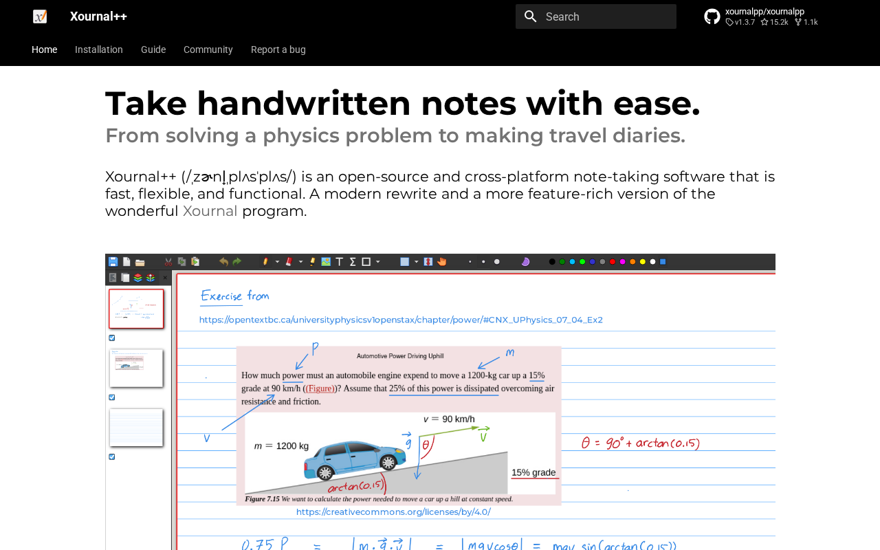880x550 pixels.
Task: Choose the thick pen thickness dot
Action: (497, 262)
